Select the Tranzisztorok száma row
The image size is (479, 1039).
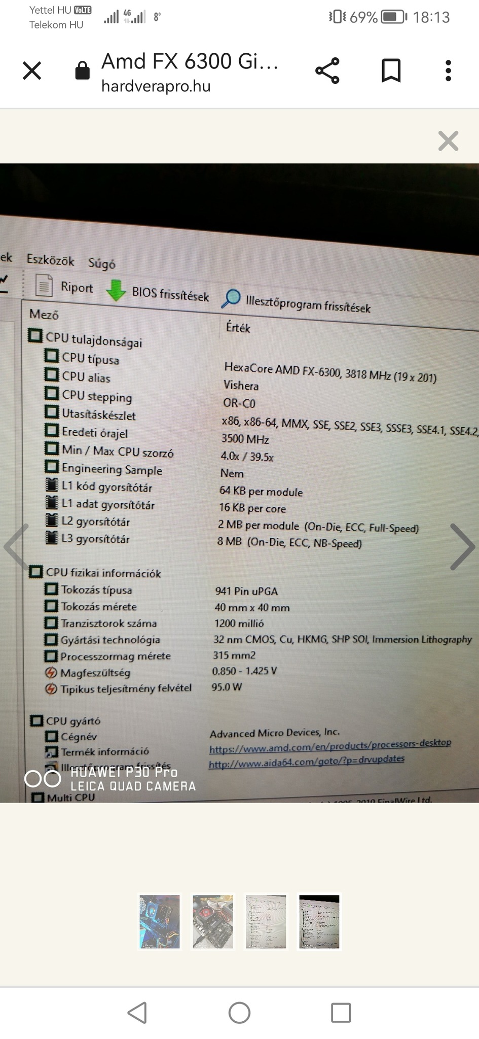101,623
